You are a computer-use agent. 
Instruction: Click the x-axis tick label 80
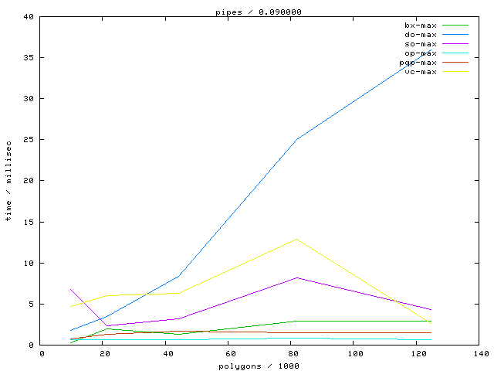pyautogui.click(x=293, y=353)
